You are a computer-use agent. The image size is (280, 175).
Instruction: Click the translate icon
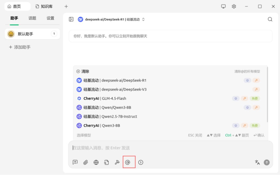click(x=257, y=162)
